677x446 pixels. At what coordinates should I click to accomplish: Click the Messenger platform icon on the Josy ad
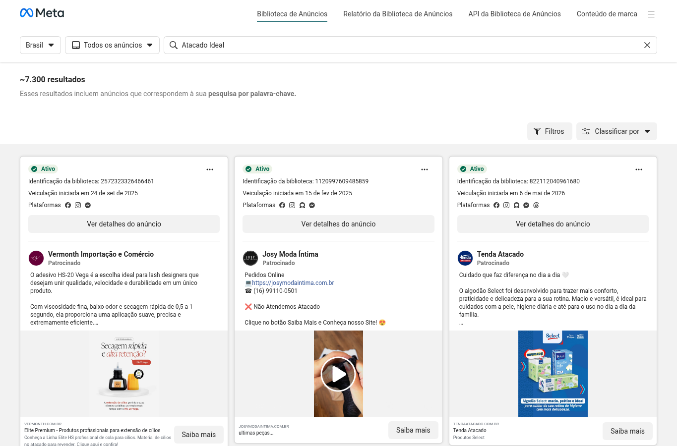(x=312, y=205)
